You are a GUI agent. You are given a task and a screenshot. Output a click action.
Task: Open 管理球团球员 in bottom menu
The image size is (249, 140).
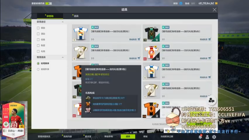pyautogui.click(x=44, y=136)
